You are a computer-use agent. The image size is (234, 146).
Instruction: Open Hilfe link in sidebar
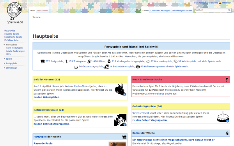(x=9, y=54)
